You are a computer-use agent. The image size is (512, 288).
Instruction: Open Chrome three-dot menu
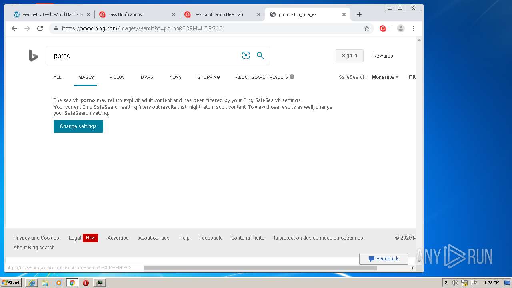[x=414, y=28]
